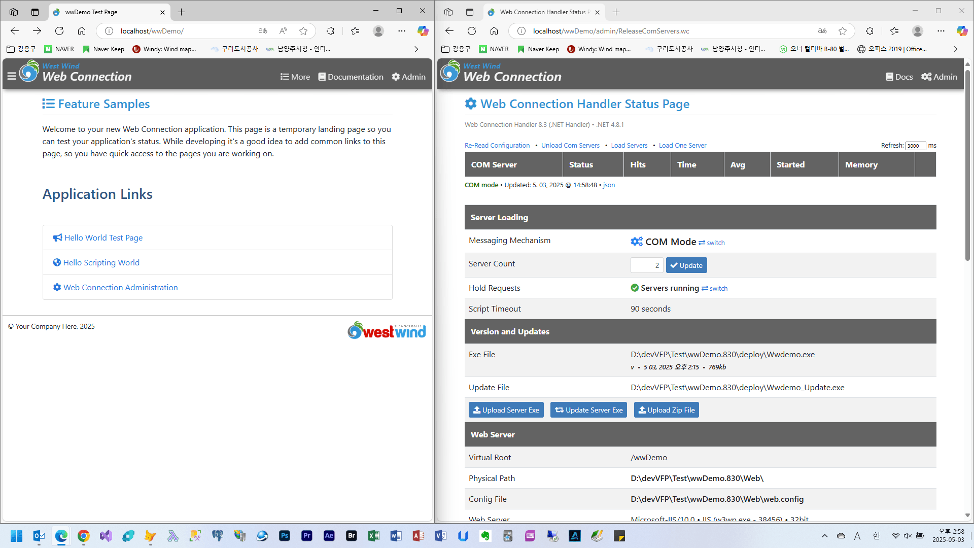Click Load Servers link

[x=629, y=145]
